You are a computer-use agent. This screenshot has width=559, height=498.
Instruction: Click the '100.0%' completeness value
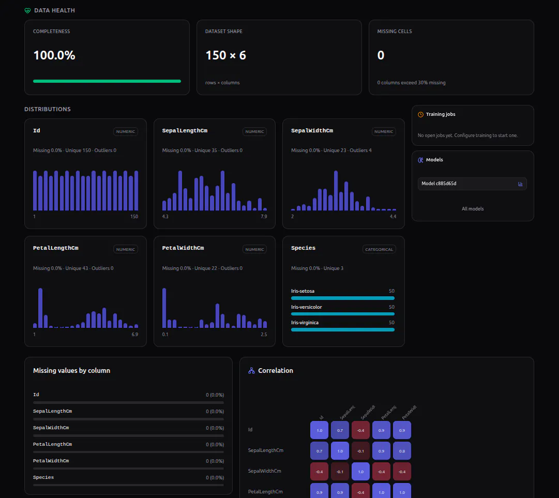(x=54, y=55)
